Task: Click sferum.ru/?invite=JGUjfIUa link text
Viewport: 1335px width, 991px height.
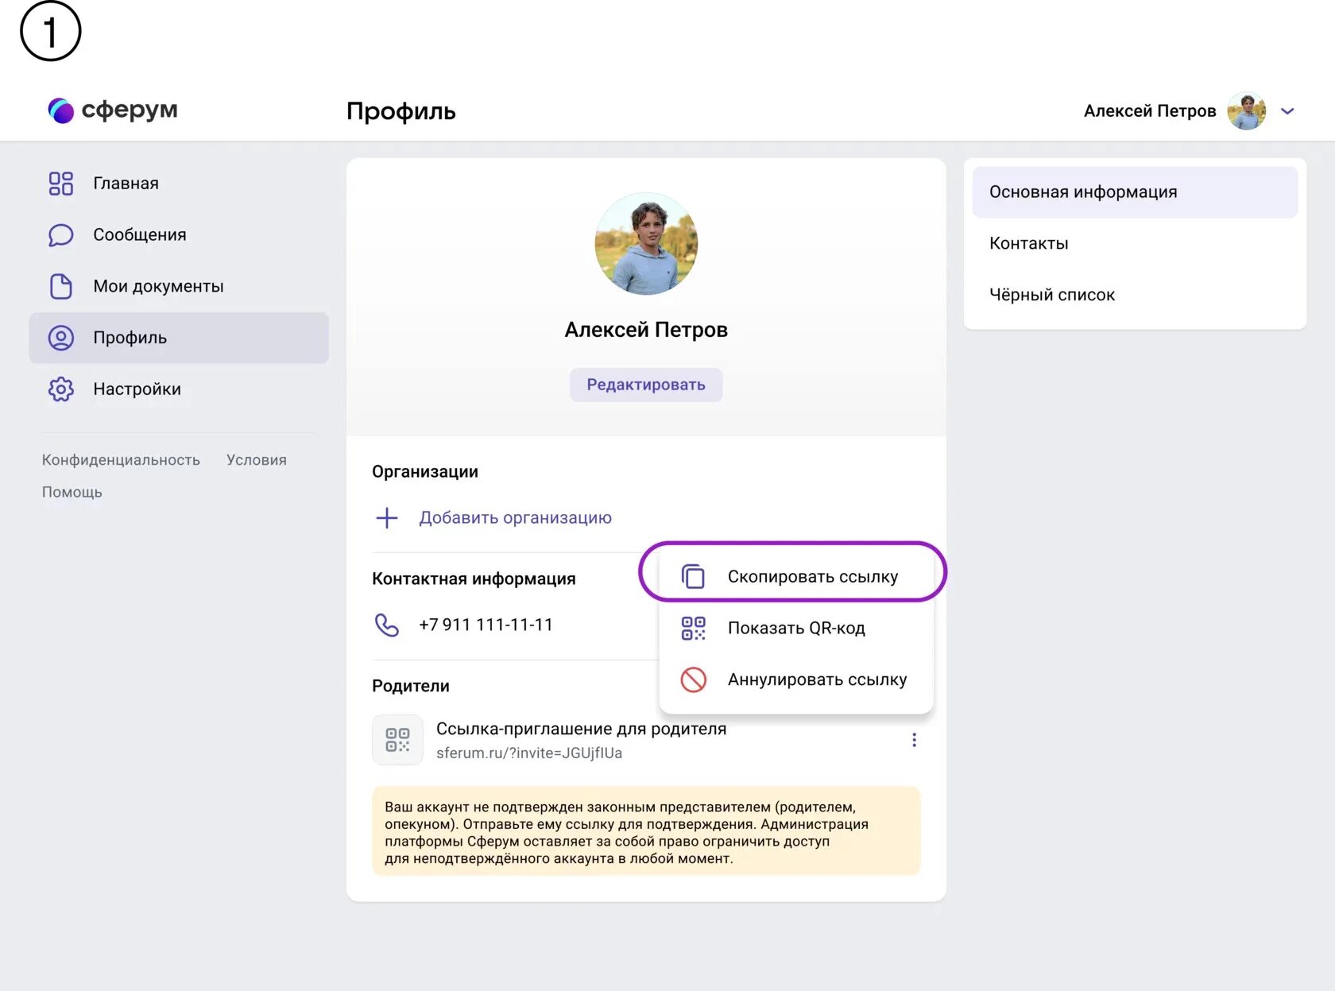Action: 528,753
